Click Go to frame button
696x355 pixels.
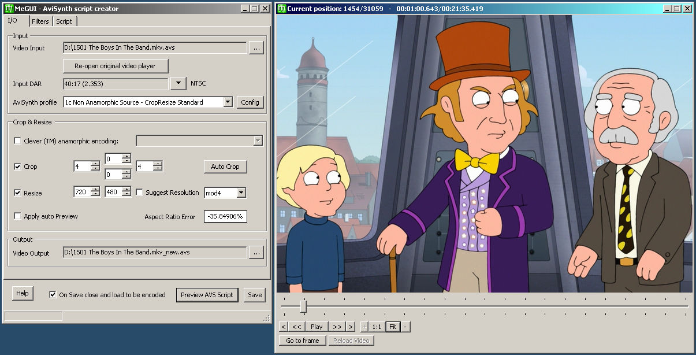point(303,341)
